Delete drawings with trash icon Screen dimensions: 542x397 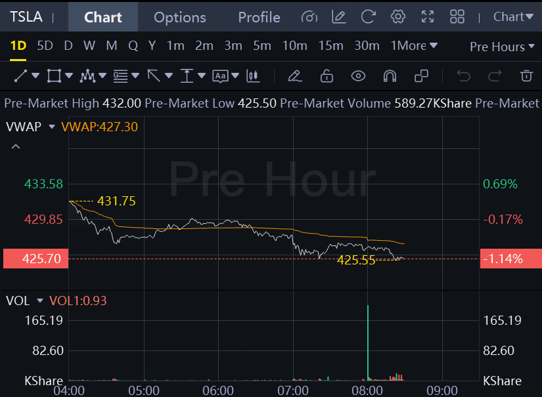click(526, 76)
